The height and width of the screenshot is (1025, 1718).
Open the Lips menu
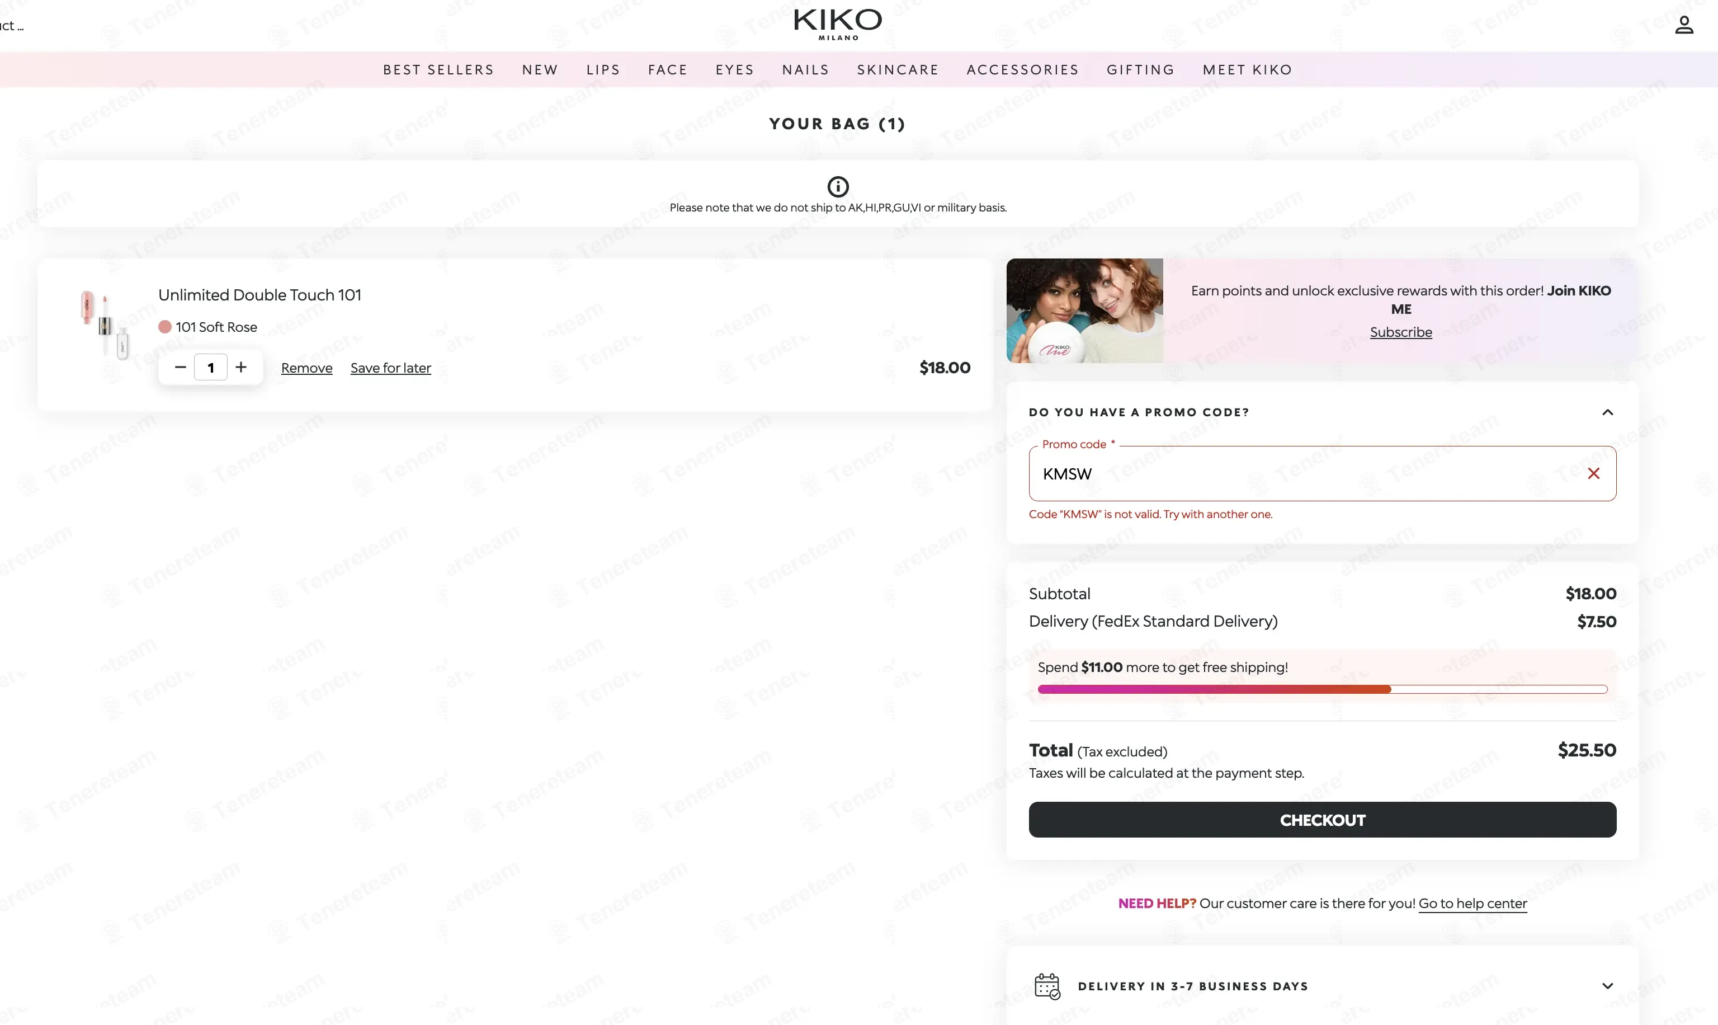(x=603, y=70)
